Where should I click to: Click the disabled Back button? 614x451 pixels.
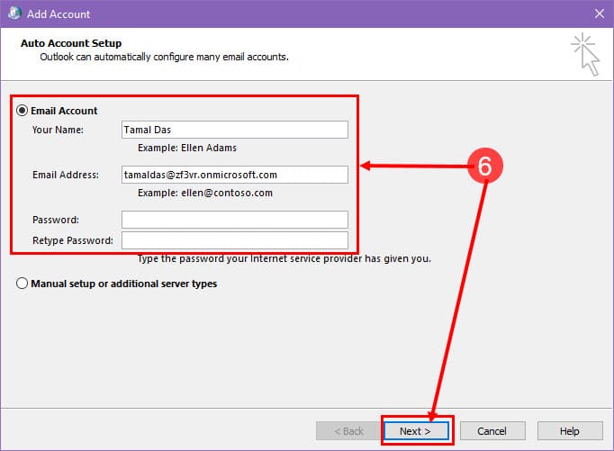coord(348,431)
